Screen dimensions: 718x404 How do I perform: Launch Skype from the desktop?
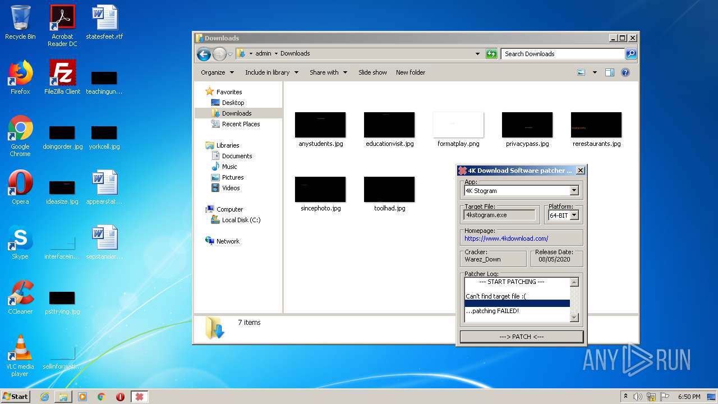20,242
